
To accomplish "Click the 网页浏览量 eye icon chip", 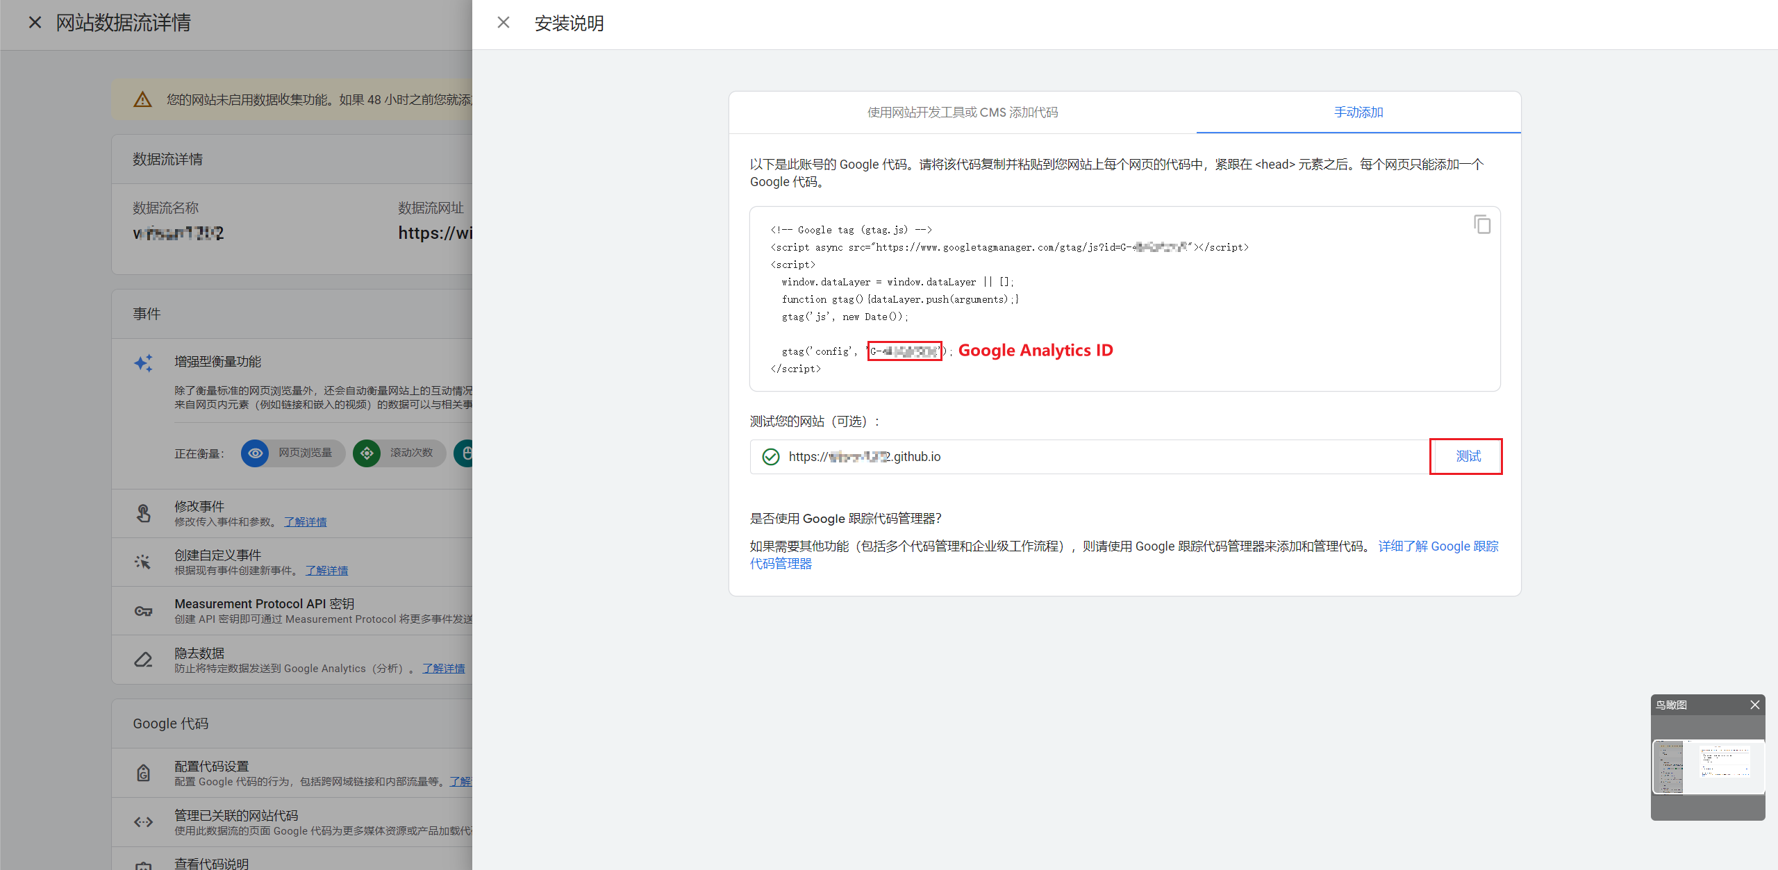I will click(x=255, y=453).
